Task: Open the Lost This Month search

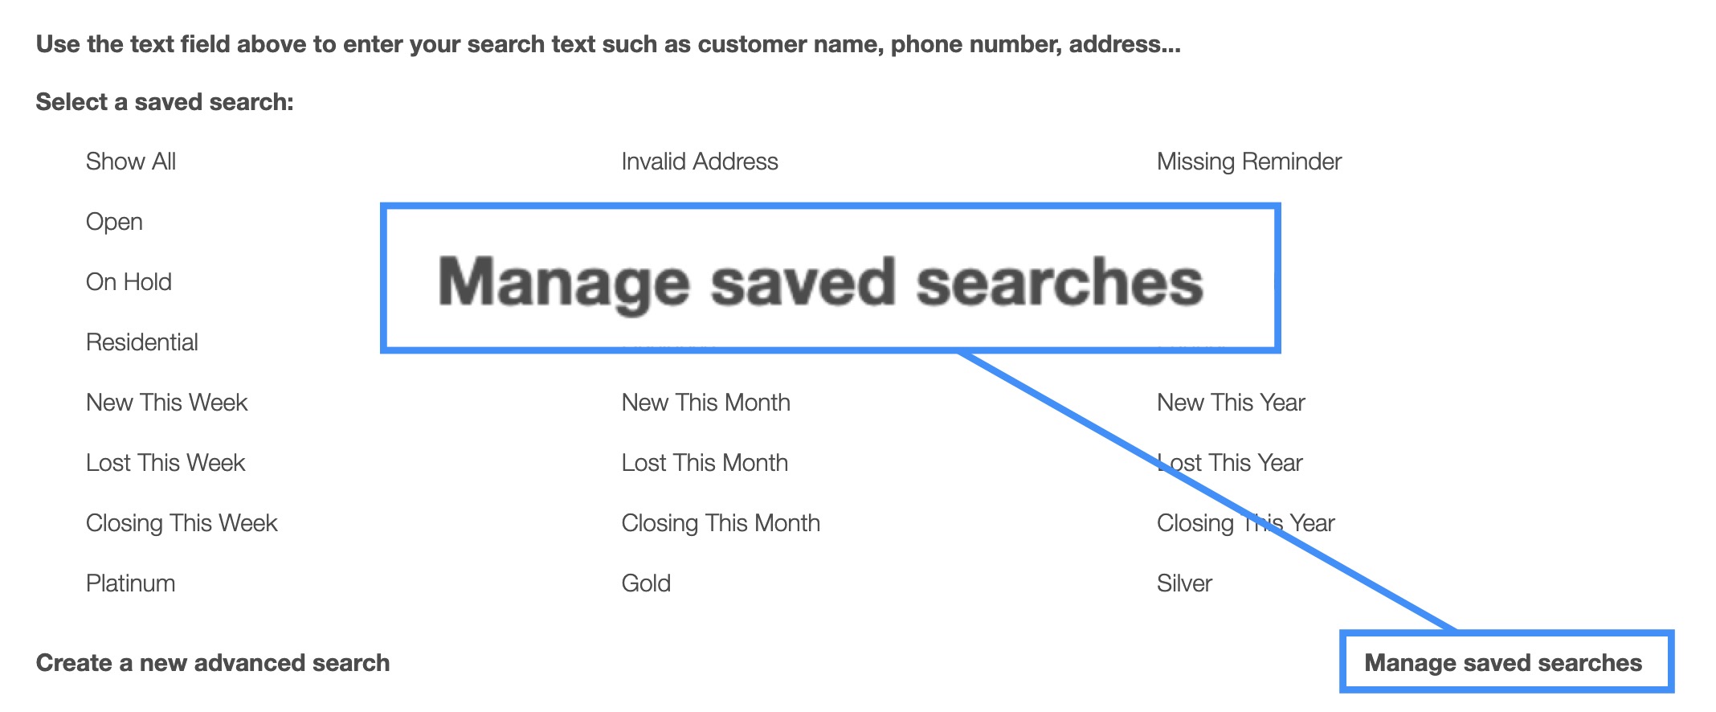Action: click(704, 463)
